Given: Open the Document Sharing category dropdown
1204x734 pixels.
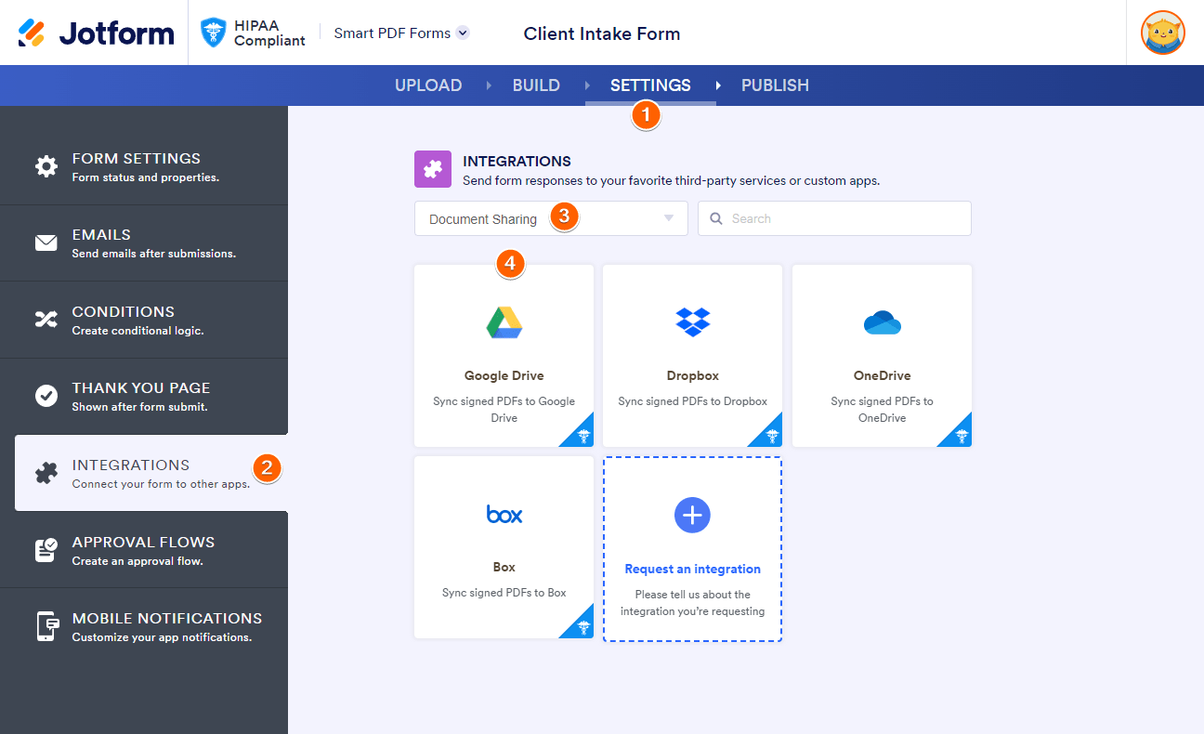Looking at the screenshot, I should [x=550, y=219].
